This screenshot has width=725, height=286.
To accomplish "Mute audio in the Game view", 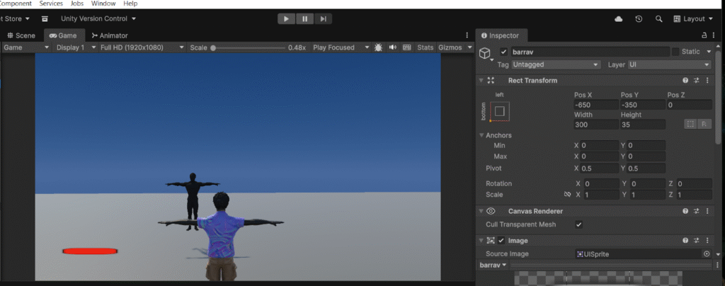I will [392, 47].
